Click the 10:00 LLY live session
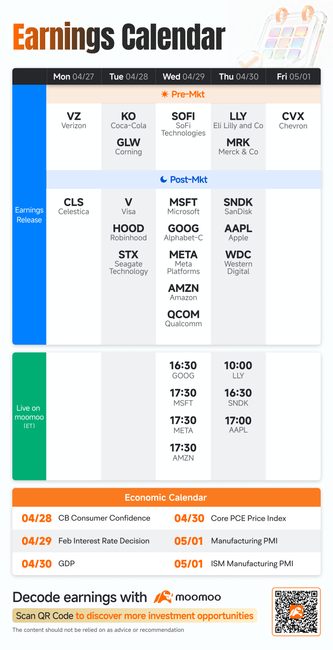The image size is (333, 650). 238,370
